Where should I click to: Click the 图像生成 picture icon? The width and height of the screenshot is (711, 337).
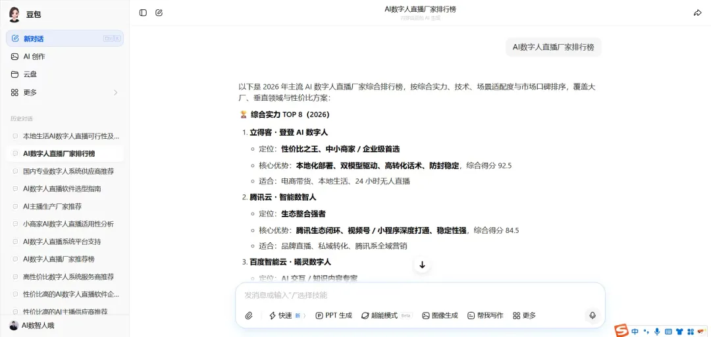coord(425,316)
